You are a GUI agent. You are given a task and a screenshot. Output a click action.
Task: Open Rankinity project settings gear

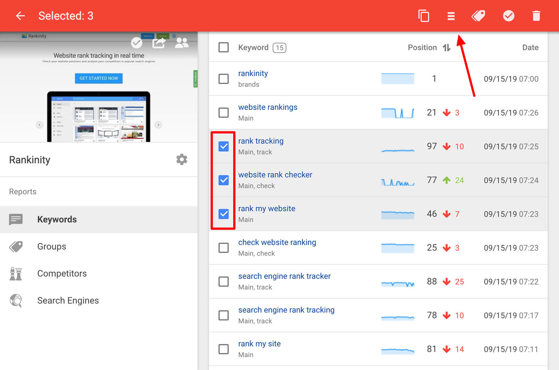point(181,159)
